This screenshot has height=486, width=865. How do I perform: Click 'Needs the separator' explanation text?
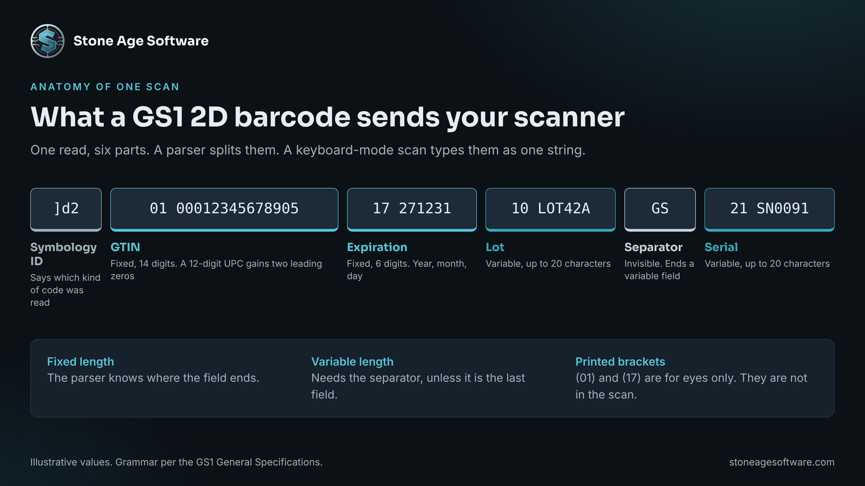point(418,386)
